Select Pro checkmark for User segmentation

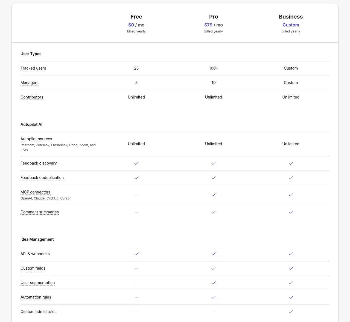point(214,283)
